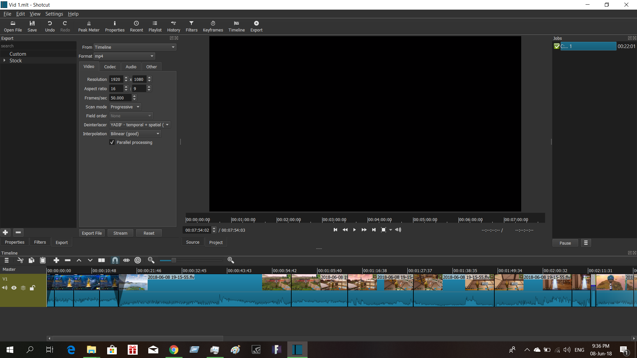Expand the Stock presets tree item
This screenshot has width=637, height=358.
click(x=4, y=60)
